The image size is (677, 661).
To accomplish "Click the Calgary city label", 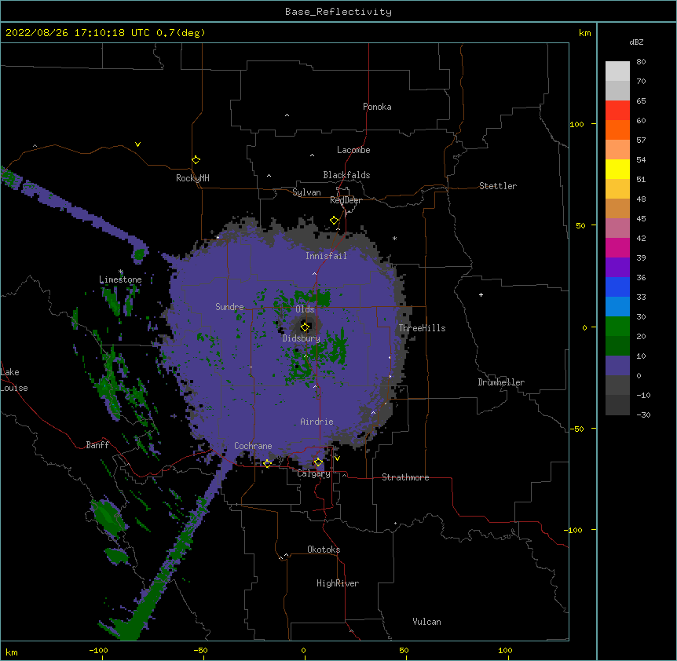I will click(x=313, y=473).
